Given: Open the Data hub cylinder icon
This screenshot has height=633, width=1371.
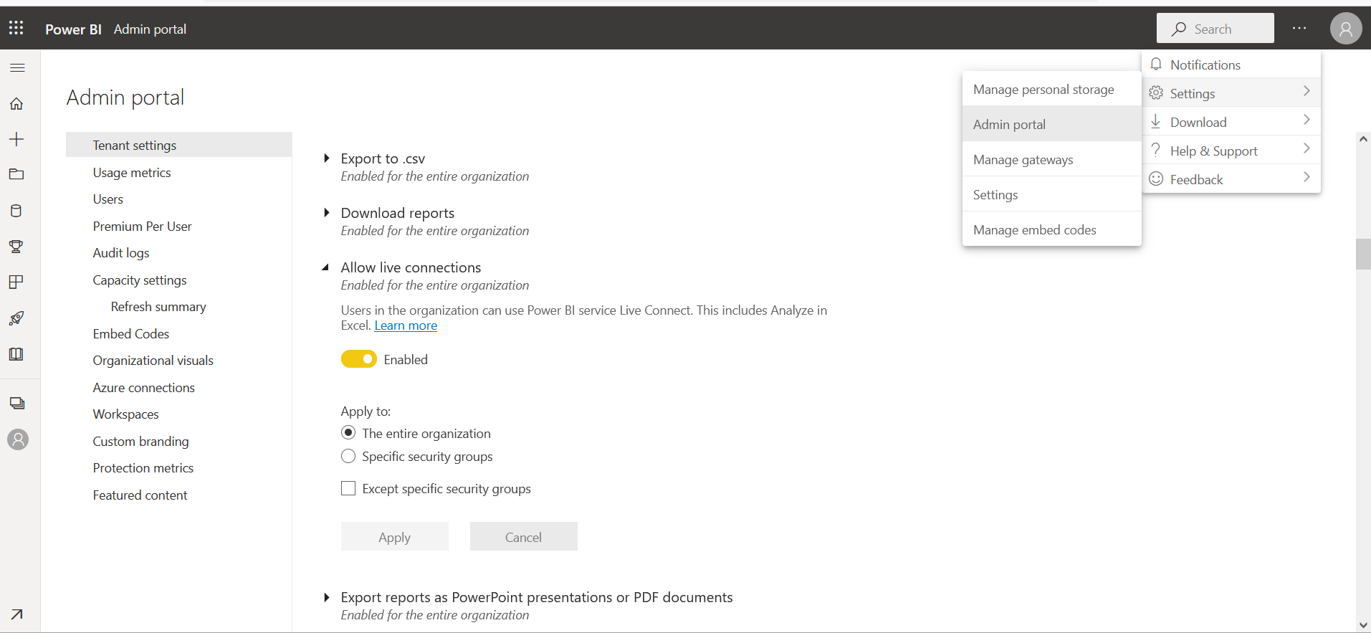Looking at the screenshot, I should click(16, 211).
